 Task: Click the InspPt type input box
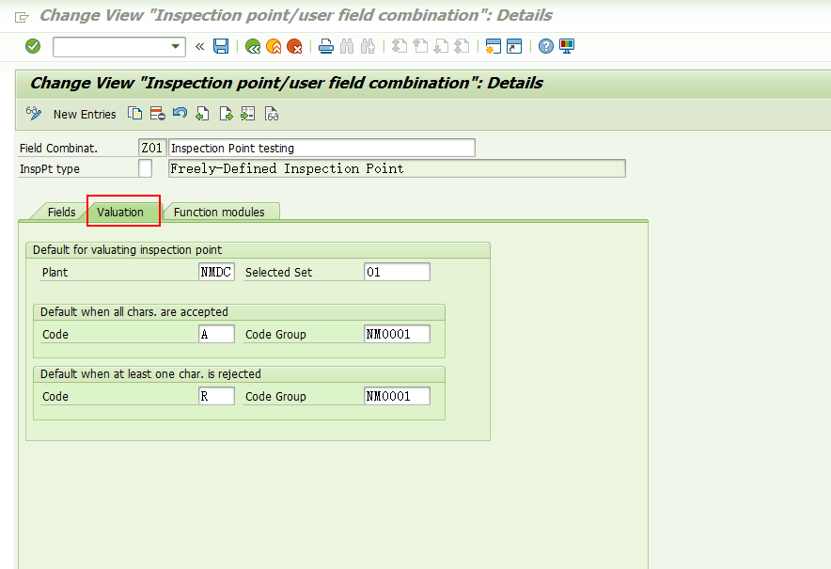click(x=145, y=168)
